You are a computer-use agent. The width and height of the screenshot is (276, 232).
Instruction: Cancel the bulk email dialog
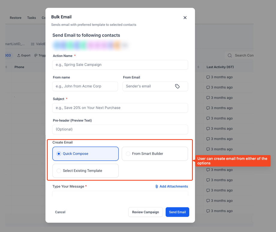60,212
